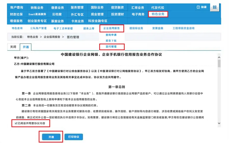The height and width of the screenshot is (143, 229).
Task: Choose 报告下载 from the dropdown
Action: (x=111, y=41)
